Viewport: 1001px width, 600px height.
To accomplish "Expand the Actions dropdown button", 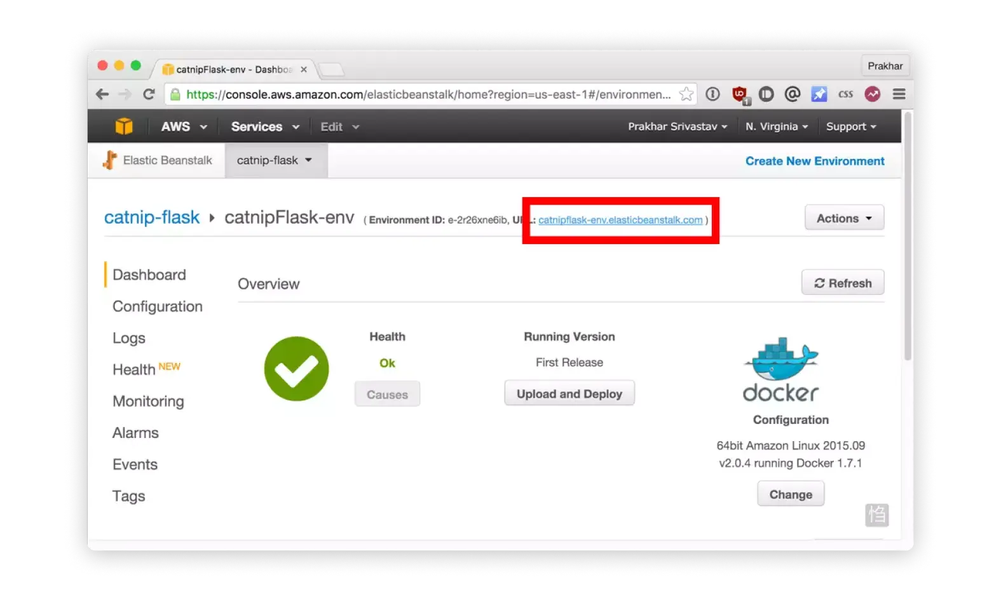I will coord(843,218).
